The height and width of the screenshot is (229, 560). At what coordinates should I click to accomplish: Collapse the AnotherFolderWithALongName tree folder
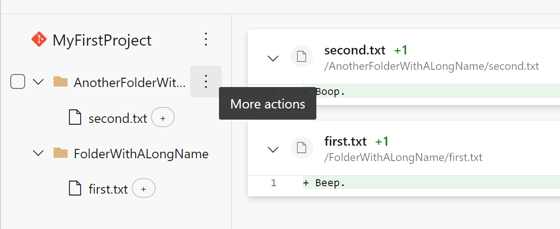tap(39, 82)
